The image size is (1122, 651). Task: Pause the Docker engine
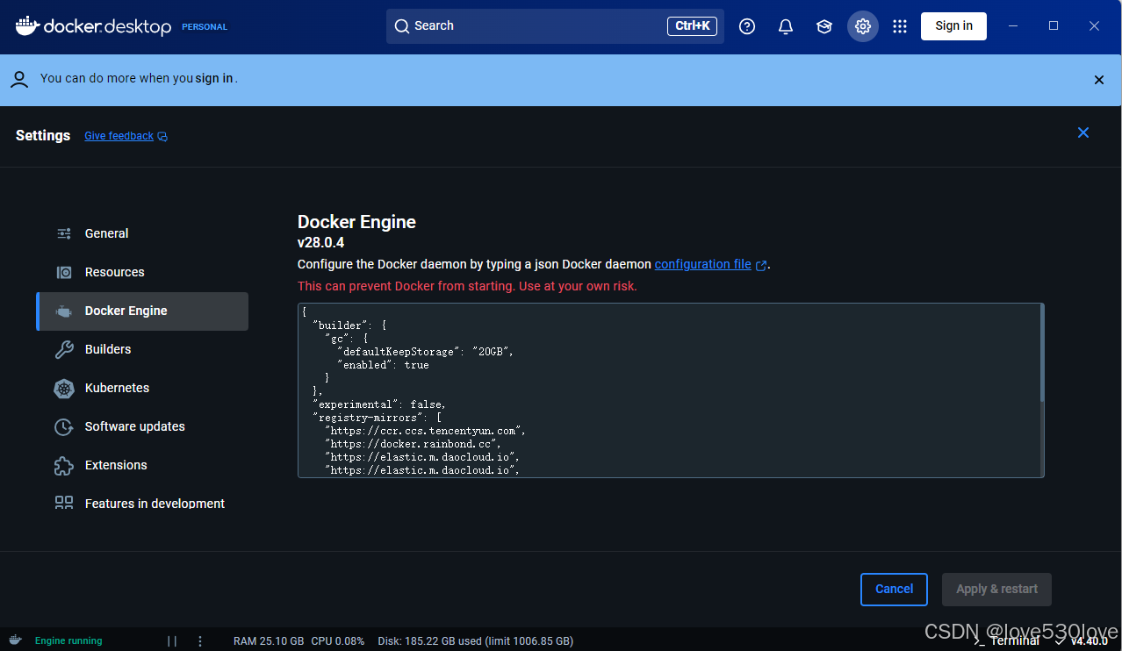172,641
